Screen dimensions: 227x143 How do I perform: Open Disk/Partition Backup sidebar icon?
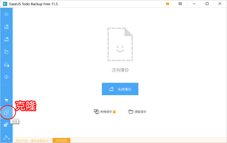(6, 27)
